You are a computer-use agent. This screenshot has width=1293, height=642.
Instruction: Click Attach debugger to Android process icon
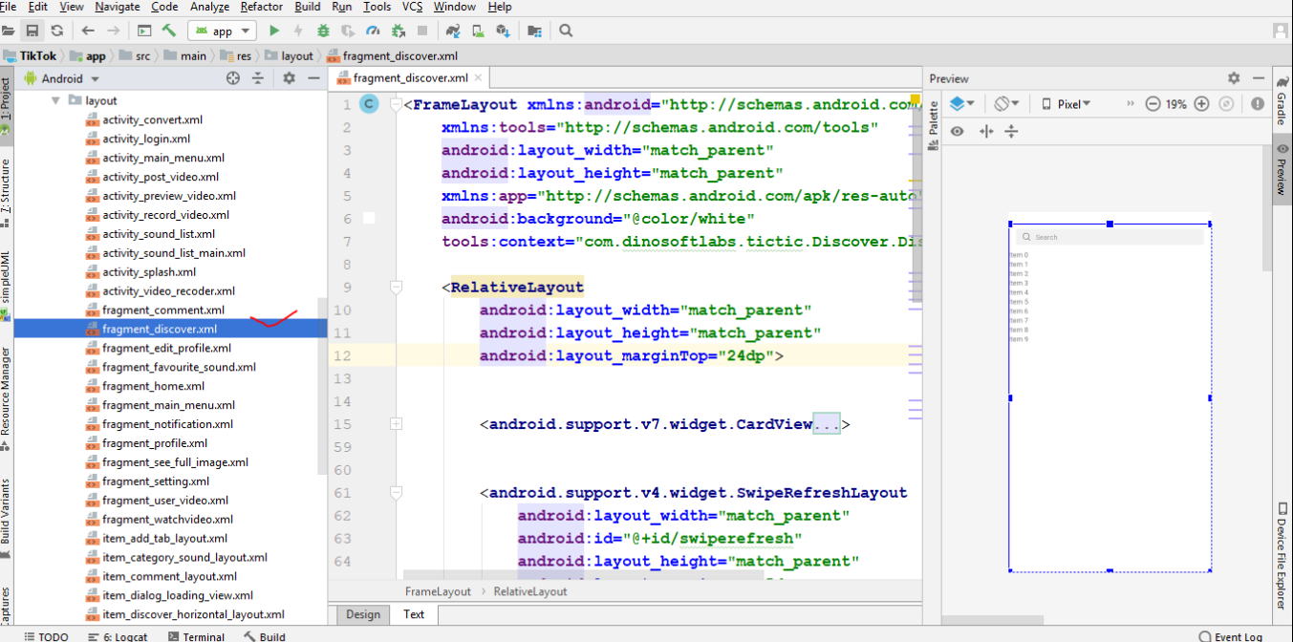pos(398,31)
